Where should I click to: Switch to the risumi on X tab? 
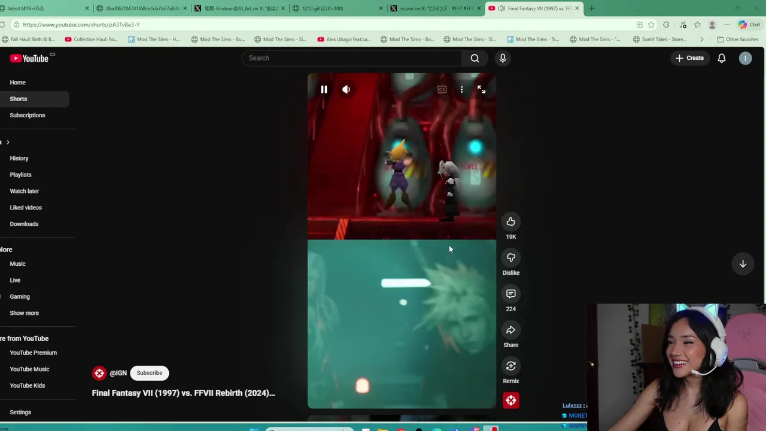tap(434, 8)
